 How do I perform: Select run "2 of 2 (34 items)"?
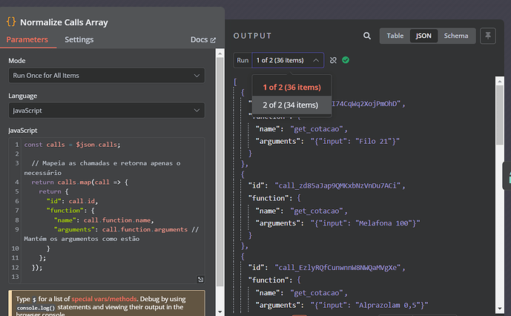(x=291, y=105)
